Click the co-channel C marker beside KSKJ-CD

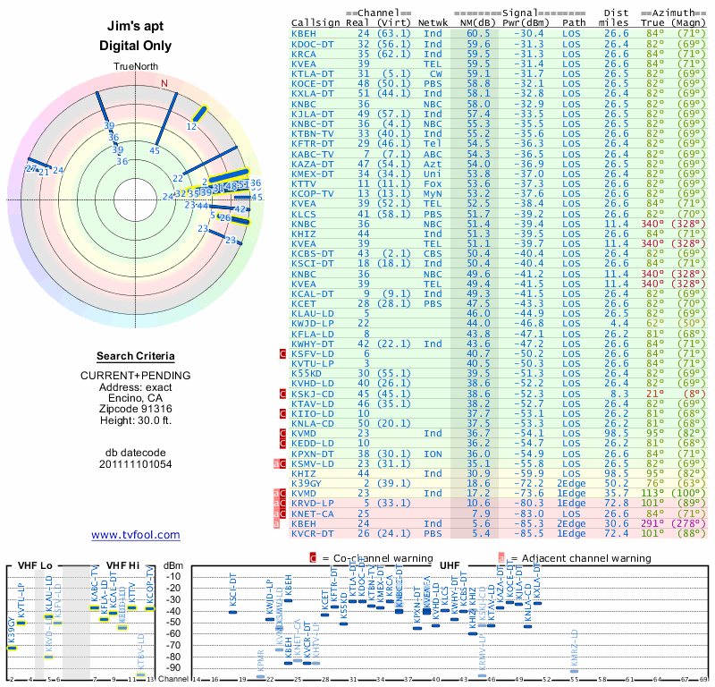pyautogui.click(x=282, y=394)
